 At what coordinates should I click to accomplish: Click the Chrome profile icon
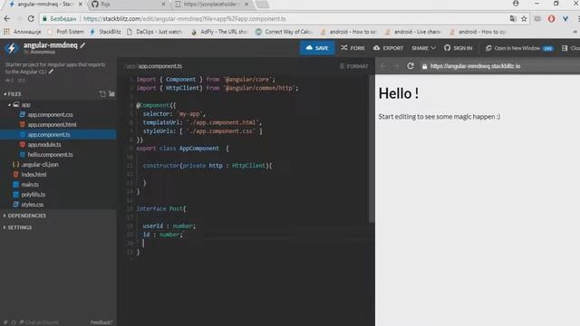(516, 4)
